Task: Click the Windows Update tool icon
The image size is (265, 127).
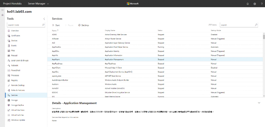Action: tap(9, 120)
